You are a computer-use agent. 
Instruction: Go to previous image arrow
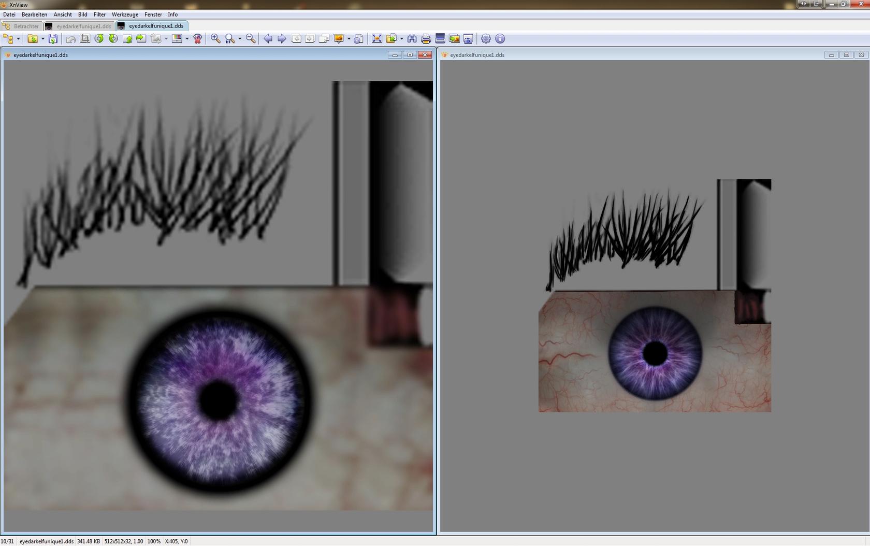pos(268,39)
